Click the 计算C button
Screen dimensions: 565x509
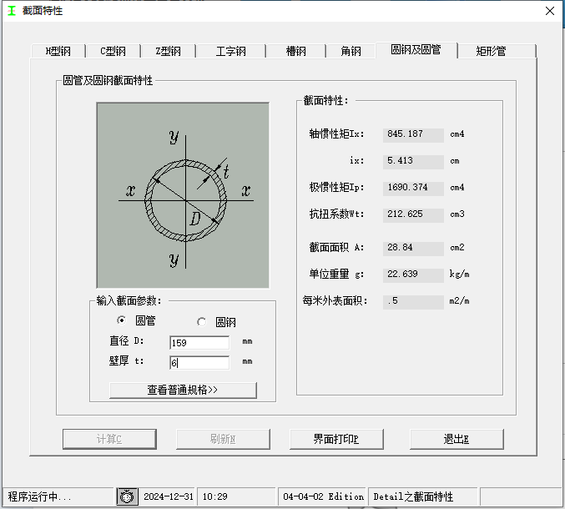[x=109, y=439]
